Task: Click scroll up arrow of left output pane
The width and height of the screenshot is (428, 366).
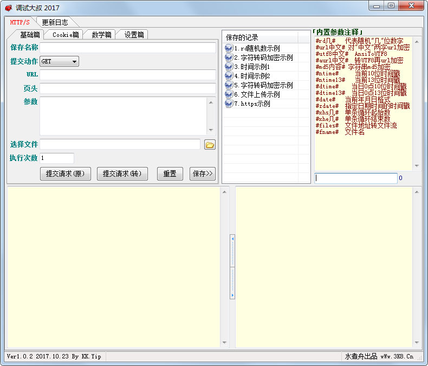Action: pos(224,192)
